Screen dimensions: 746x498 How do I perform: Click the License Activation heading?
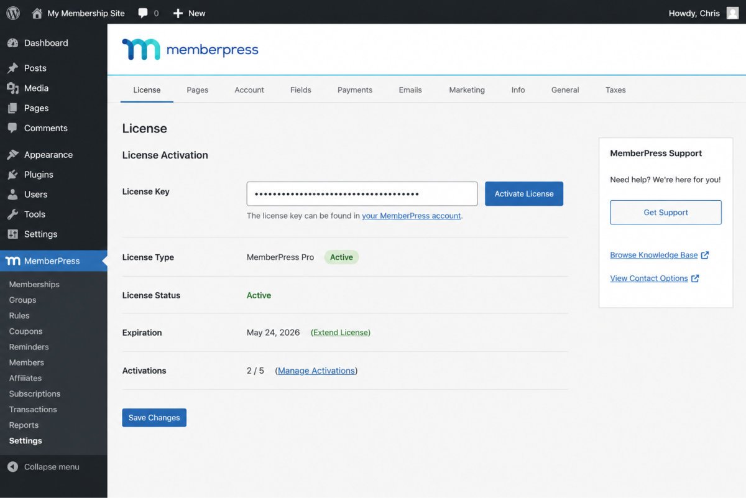click(x=165, y=155)
